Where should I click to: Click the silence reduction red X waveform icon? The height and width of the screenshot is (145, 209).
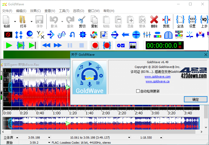click(200, 35)
